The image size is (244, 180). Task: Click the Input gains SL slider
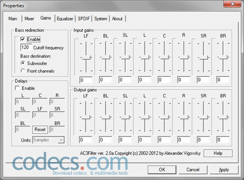(125, 57)
